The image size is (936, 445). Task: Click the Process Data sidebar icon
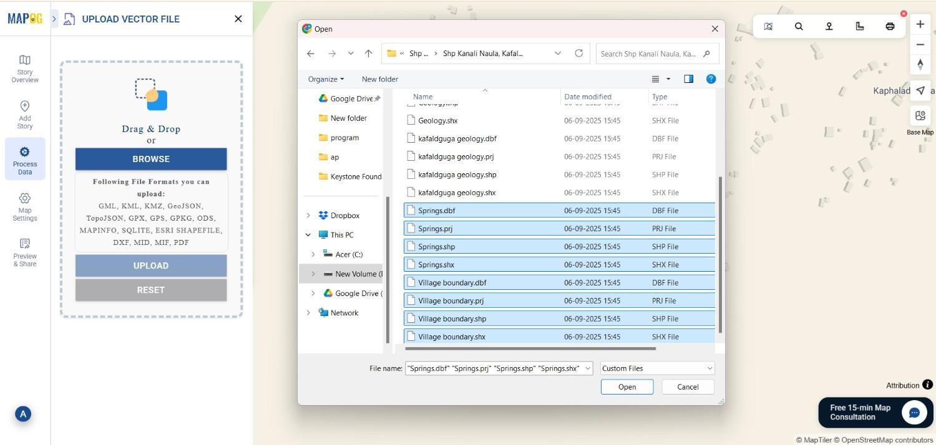[25, 159]
